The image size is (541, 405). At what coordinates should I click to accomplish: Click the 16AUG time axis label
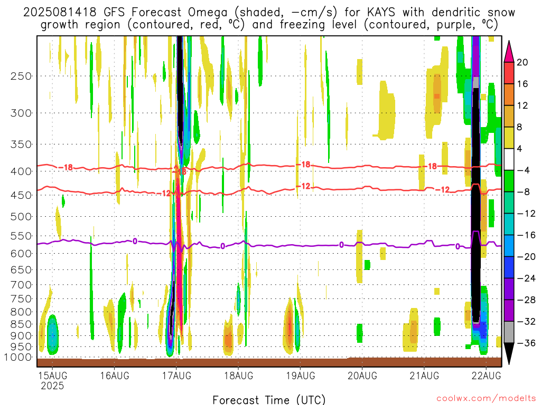(115, 375)
